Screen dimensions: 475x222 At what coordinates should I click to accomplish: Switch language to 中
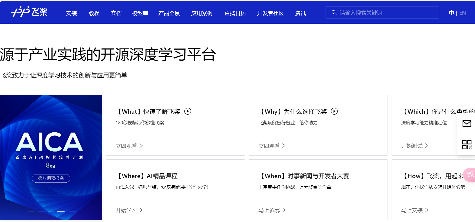coord(451,13)
